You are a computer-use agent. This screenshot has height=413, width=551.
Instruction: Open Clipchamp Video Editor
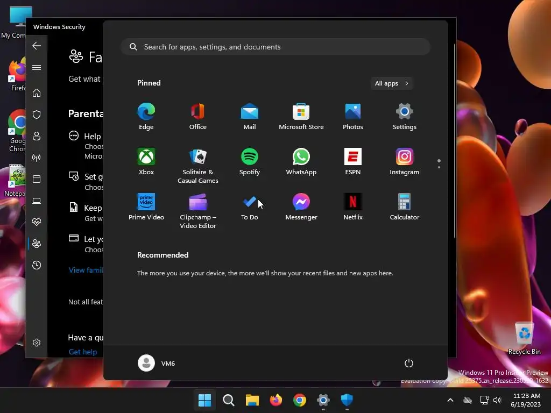click(198, 211)
